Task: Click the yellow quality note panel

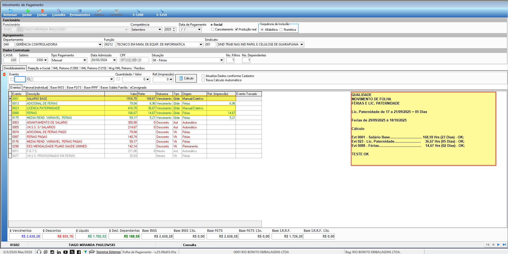Action: [x=423, y=129]
